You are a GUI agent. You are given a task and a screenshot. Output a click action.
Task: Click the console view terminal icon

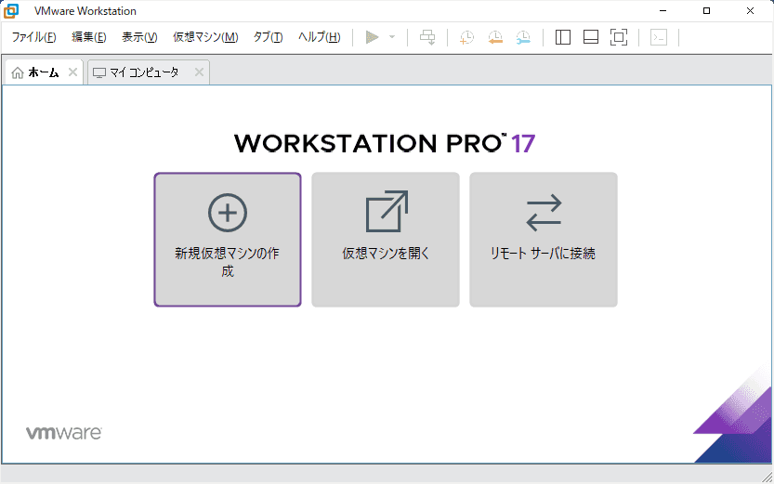(x=658, y=37)
